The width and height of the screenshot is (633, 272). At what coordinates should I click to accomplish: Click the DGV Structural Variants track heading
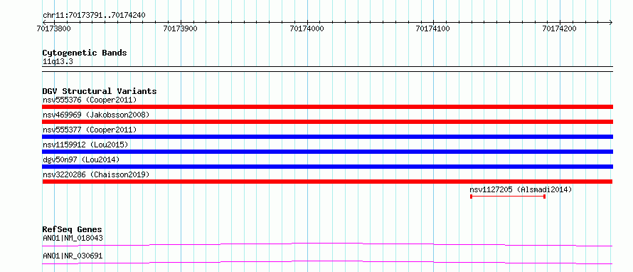tap(100, 91)
